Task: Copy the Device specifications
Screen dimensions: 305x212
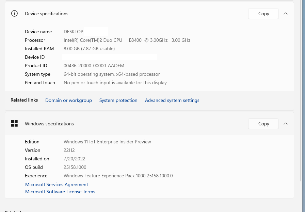Action: [x=263, y=14]
